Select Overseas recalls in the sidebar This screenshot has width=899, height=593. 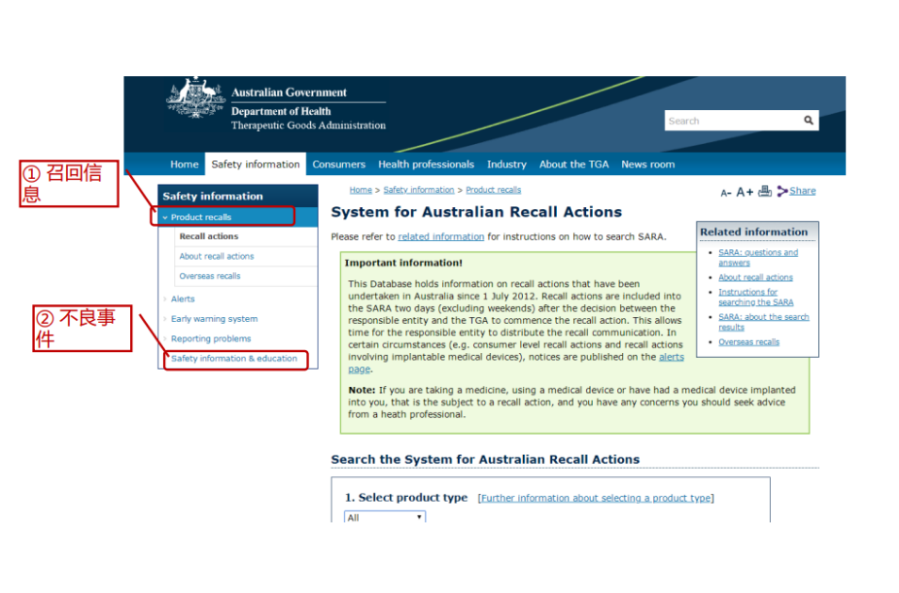coord(209,276)
